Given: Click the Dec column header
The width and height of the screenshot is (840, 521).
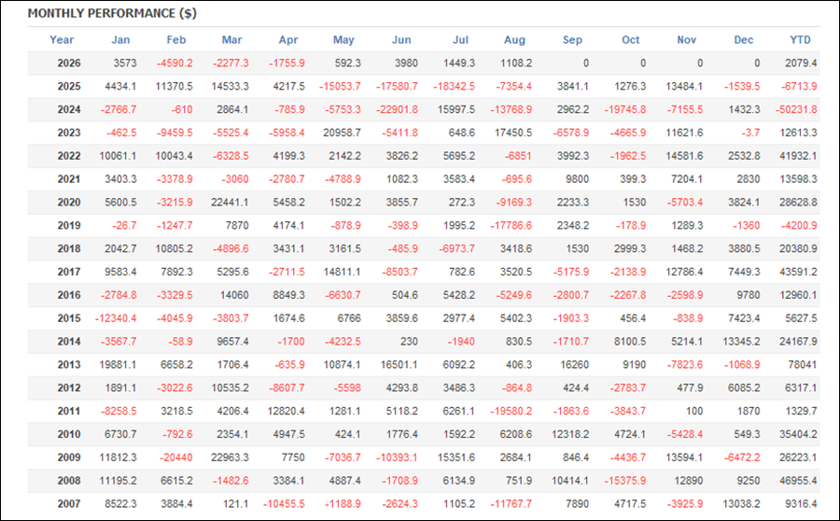Looking at the screenshot, I should point(744,39).
